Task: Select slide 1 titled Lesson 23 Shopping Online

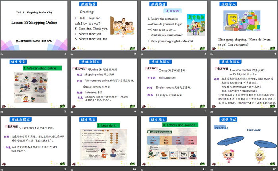Action: click(34, 26)
